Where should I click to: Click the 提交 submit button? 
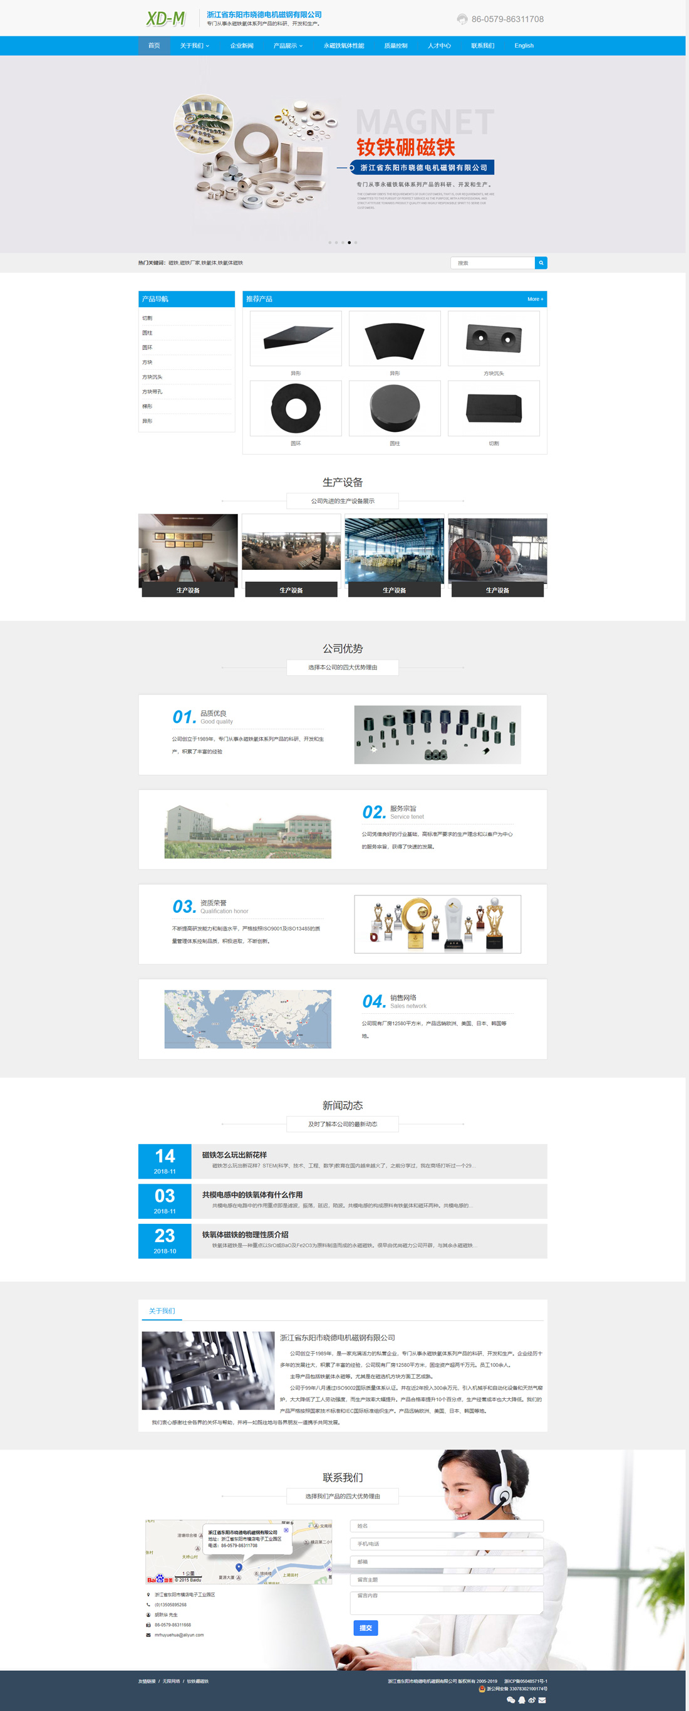(365, 1628)
